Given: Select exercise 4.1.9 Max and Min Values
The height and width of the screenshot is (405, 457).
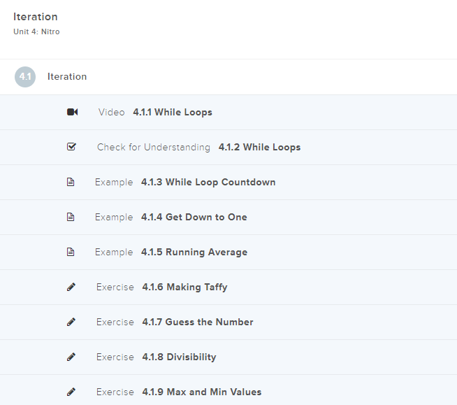Looking at the screenshot, I should [x=201, y=392].
